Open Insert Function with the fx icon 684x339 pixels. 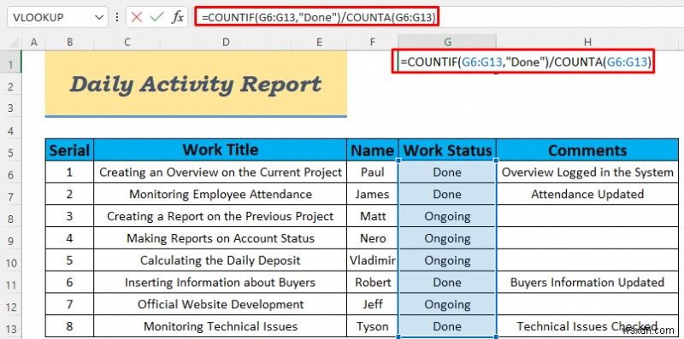tap(177, 17)
